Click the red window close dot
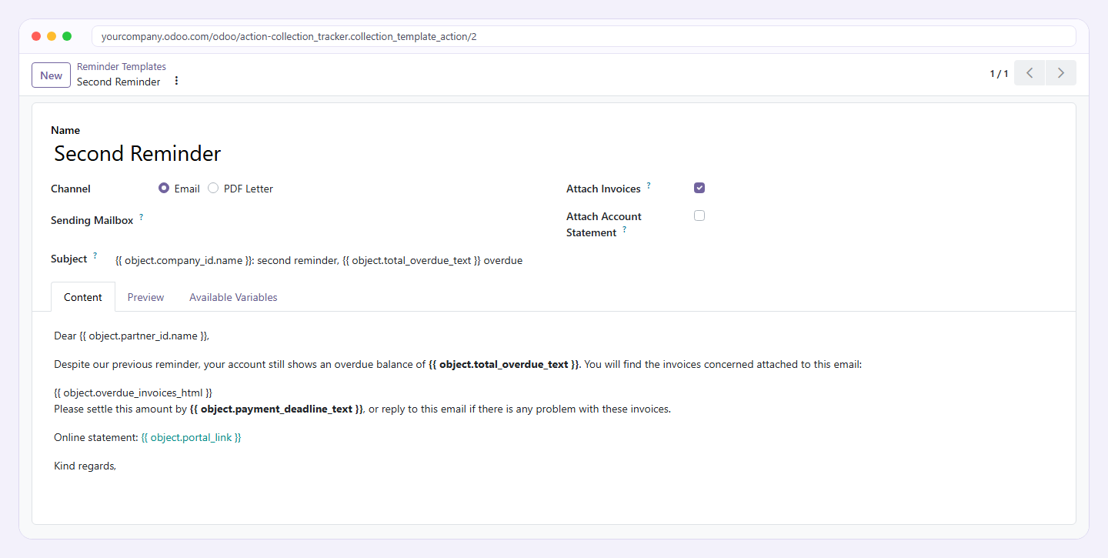 (x=36, y=36)
